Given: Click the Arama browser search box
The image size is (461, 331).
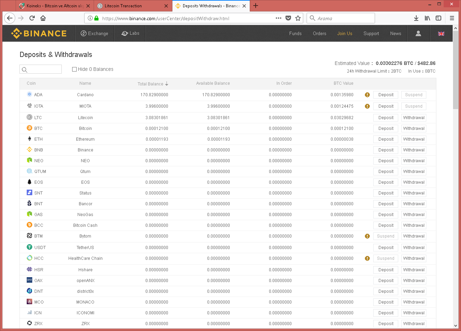Looking at the screenshot, I should 341,18.
